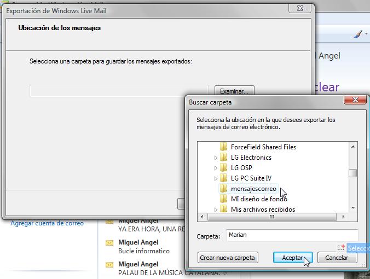Select the LG OSP folder
370x279 pixels.
(x=241, y=168)
